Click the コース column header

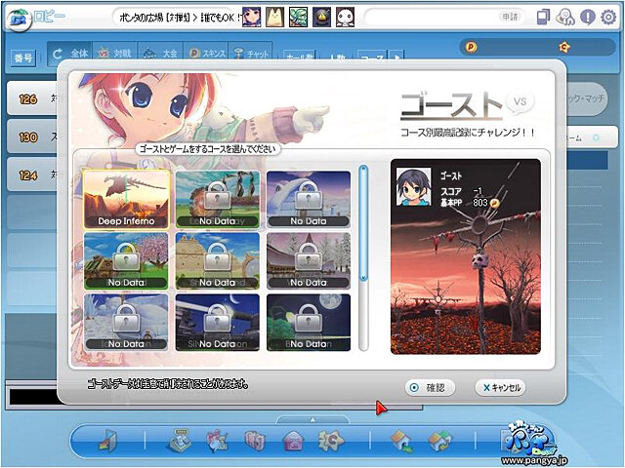pyautogui.click(x=372, y=58)
